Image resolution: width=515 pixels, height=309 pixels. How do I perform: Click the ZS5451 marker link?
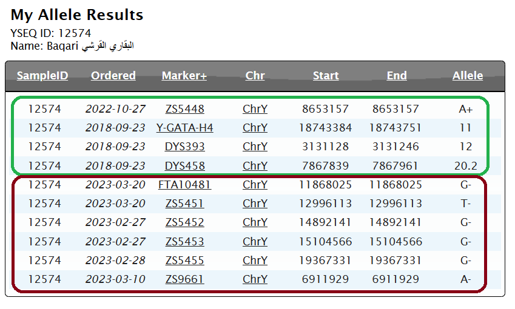(x=184, y=204)
